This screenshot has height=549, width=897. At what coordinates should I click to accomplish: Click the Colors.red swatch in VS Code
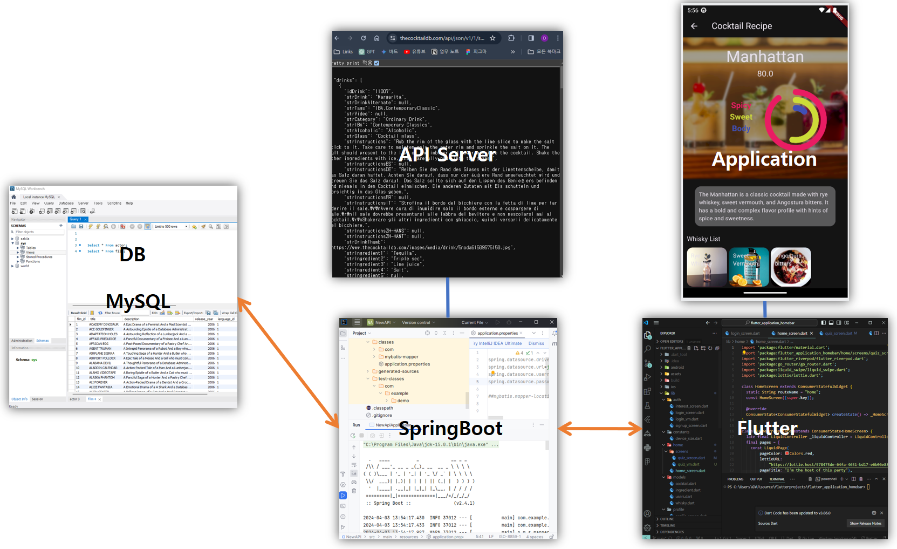(x=786, y=453)
